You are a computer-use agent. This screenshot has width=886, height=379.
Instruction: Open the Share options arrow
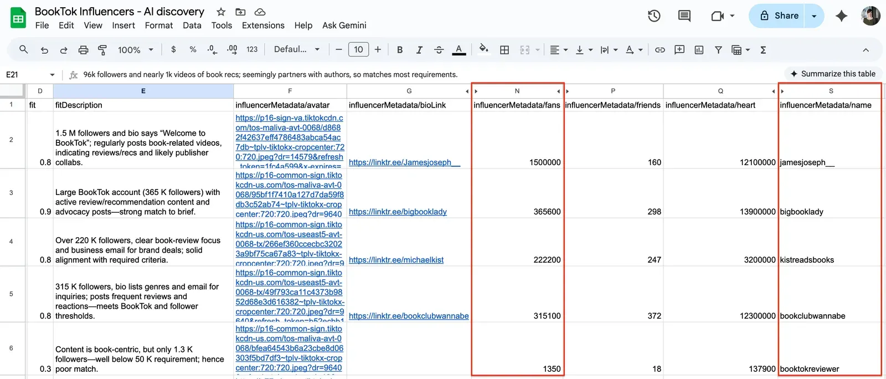[x=814, y=16]
